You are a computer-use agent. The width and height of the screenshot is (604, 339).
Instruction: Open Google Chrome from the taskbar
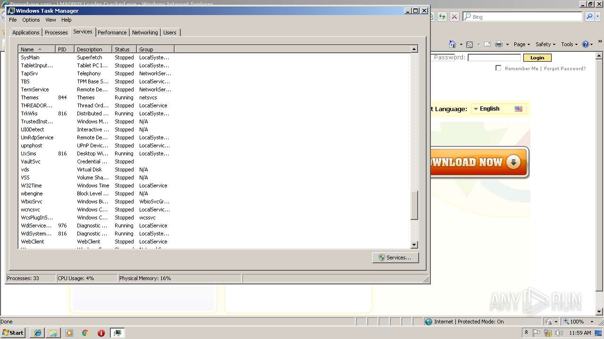click(85, 333)
